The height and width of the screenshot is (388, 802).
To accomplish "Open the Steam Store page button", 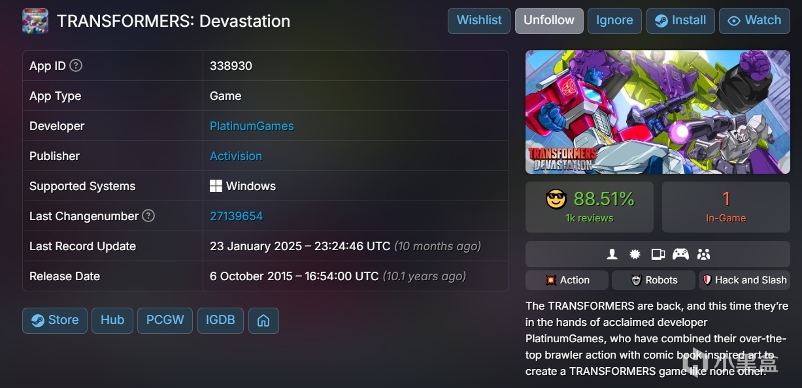I will click(55, 321).
